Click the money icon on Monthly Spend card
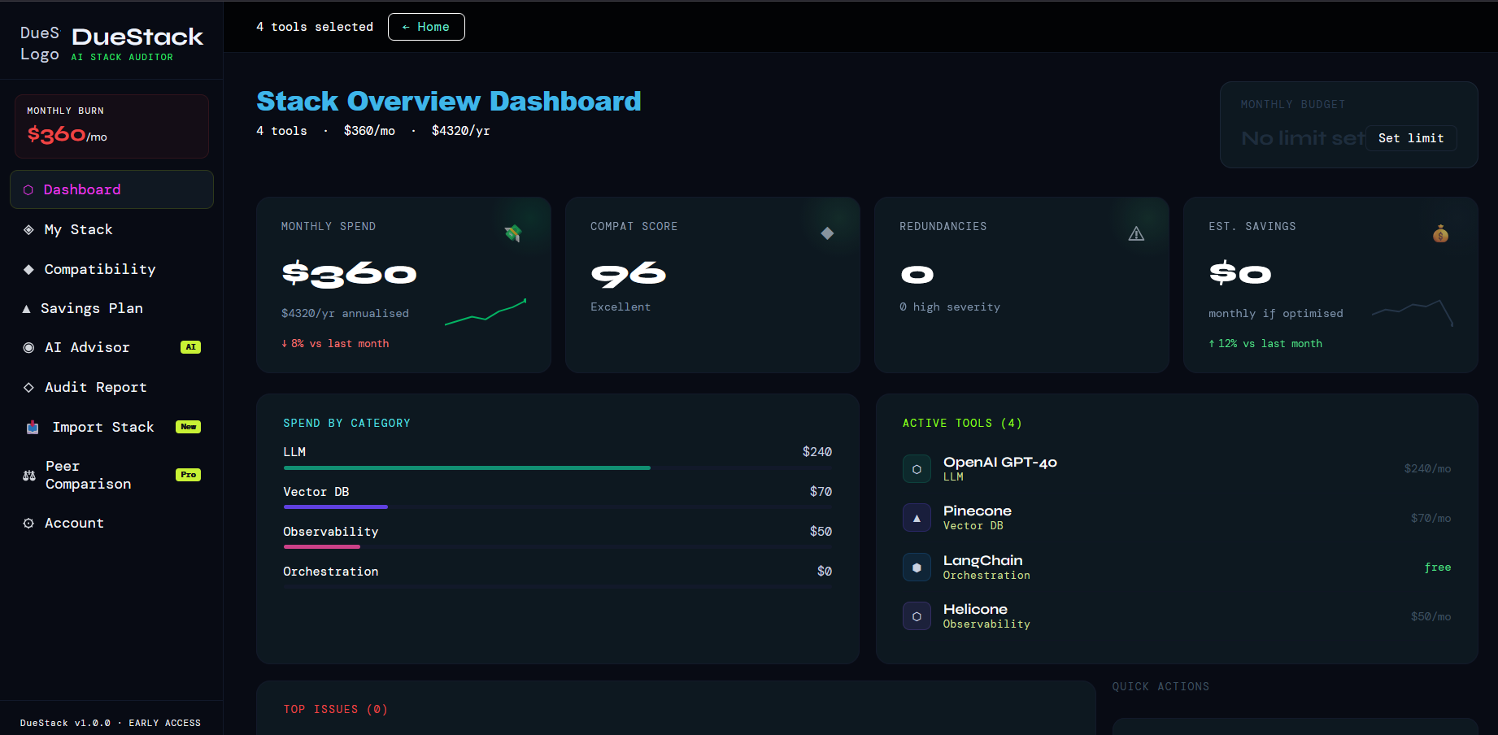Viewport: 1498px width, 735px height. point(513,234)
